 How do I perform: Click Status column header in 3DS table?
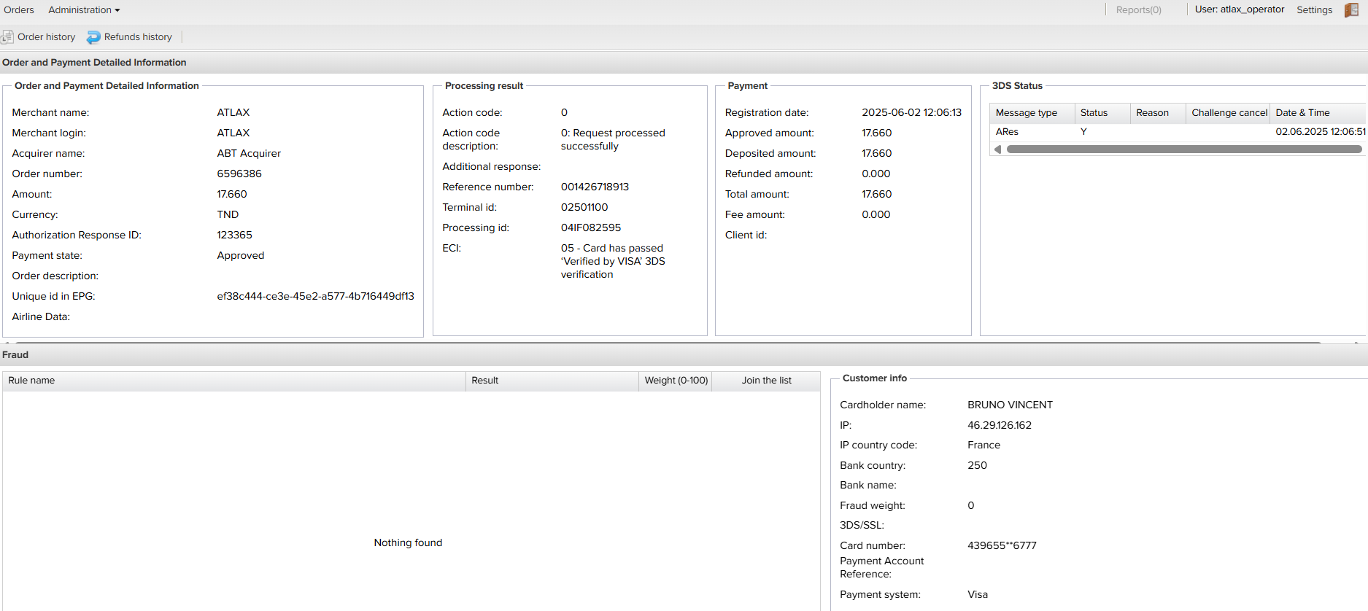[x=1094, y=113]
